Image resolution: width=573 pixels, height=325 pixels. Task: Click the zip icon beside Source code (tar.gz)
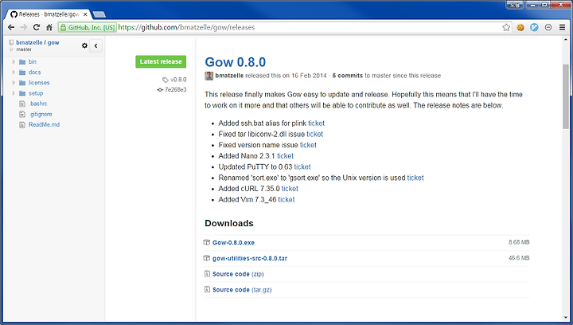207,289
